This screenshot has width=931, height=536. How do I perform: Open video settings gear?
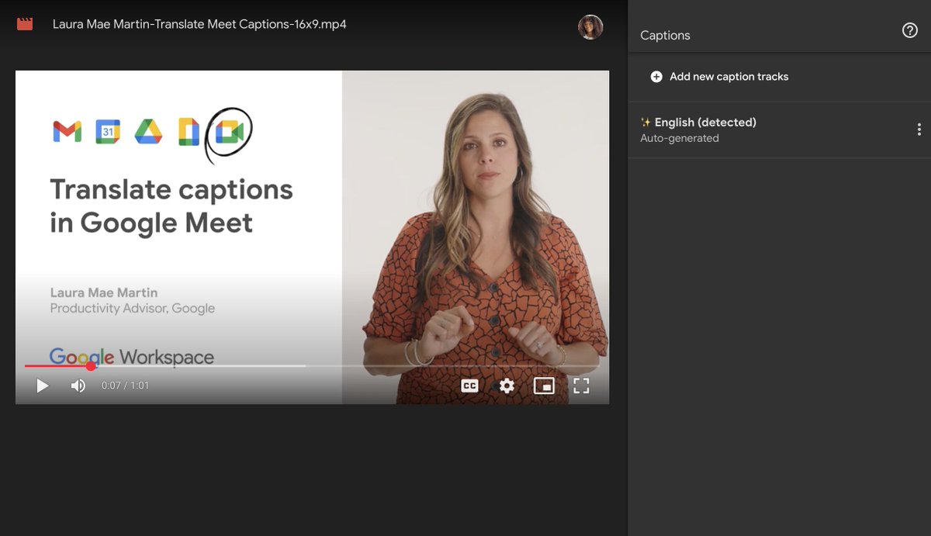(x=507, y=386)
